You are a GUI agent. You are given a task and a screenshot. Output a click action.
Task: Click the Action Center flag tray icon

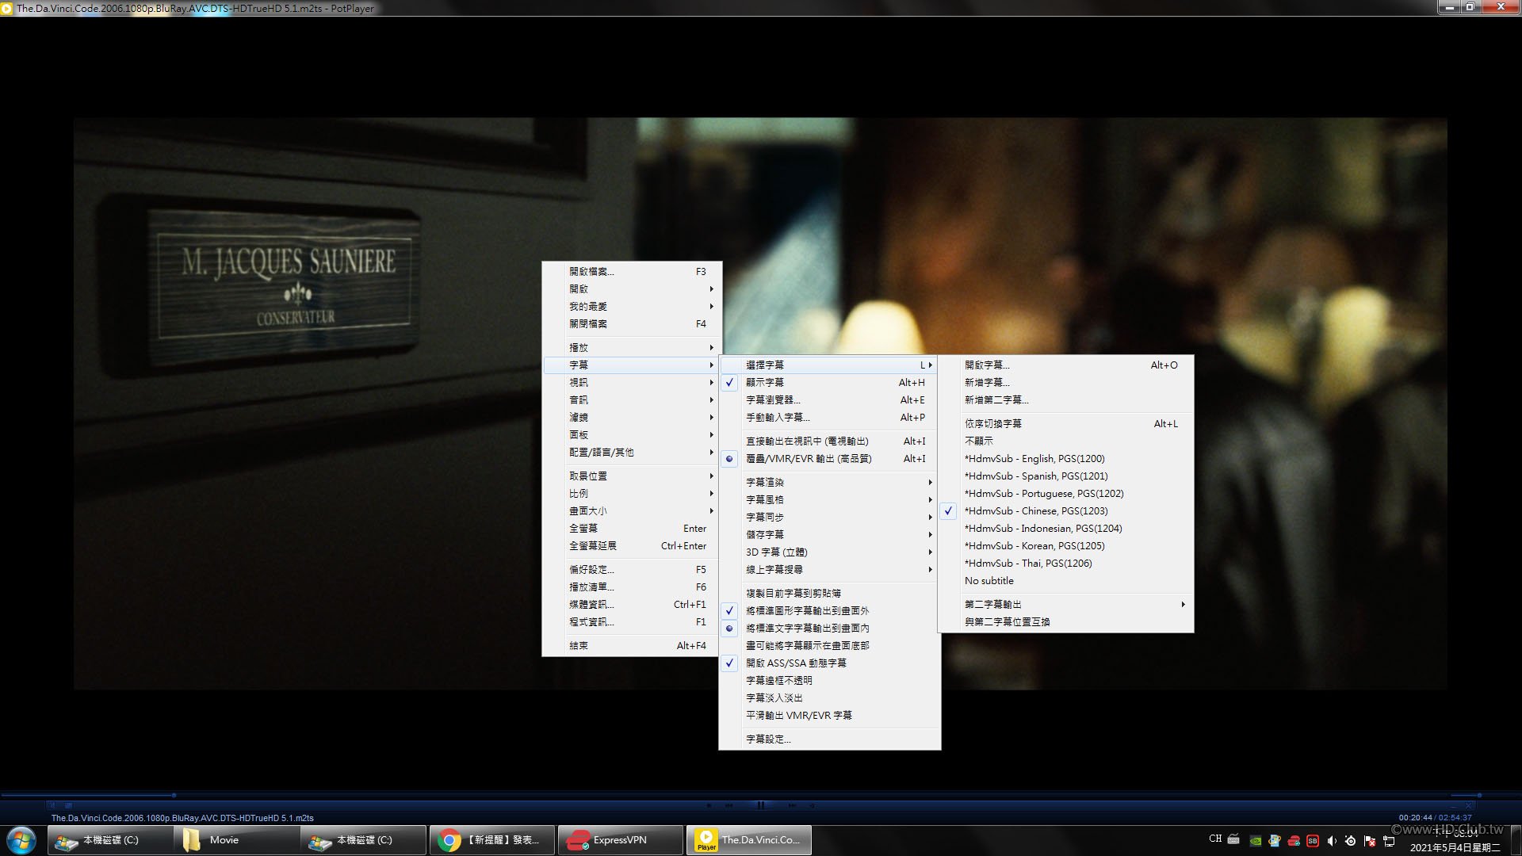point(1370,841)
